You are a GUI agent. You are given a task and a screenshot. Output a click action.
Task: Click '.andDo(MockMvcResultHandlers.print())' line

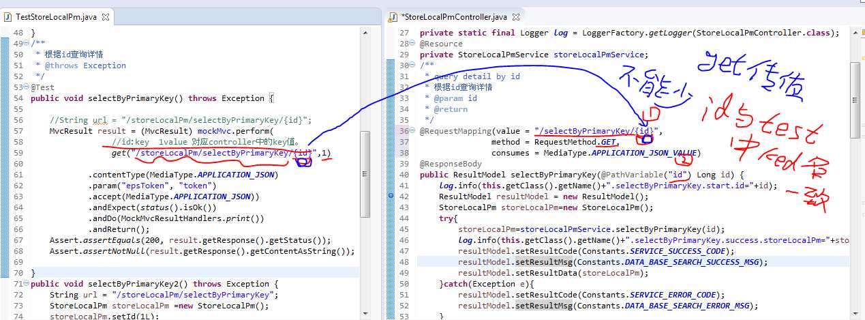176,218
